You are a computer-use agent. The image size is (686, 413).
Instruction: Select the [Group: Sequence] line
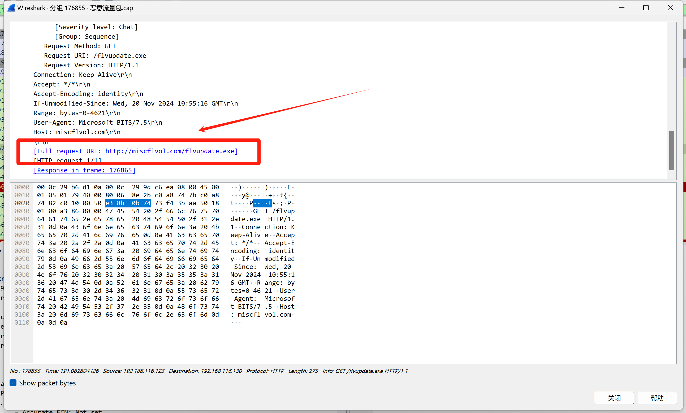[x=87, y=36]
